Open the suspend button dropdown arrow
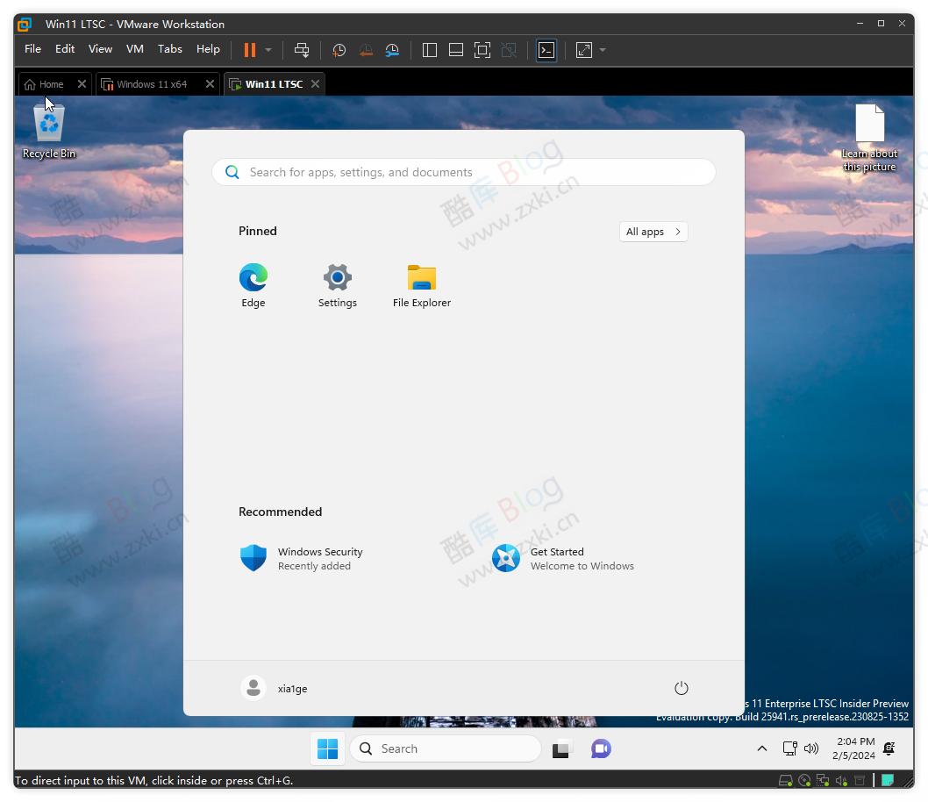The height and width of the screenshot is (802, 928). 268,50
